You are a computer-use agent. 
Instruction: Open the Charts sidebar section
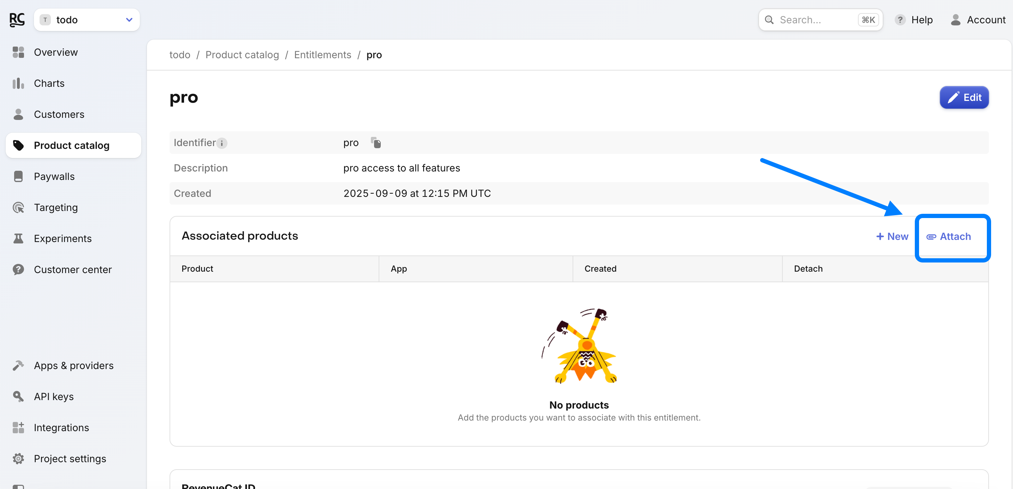pos(49,83)
